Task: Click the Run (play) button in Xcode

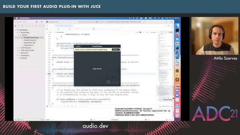Action: click(x=42, y=22)
